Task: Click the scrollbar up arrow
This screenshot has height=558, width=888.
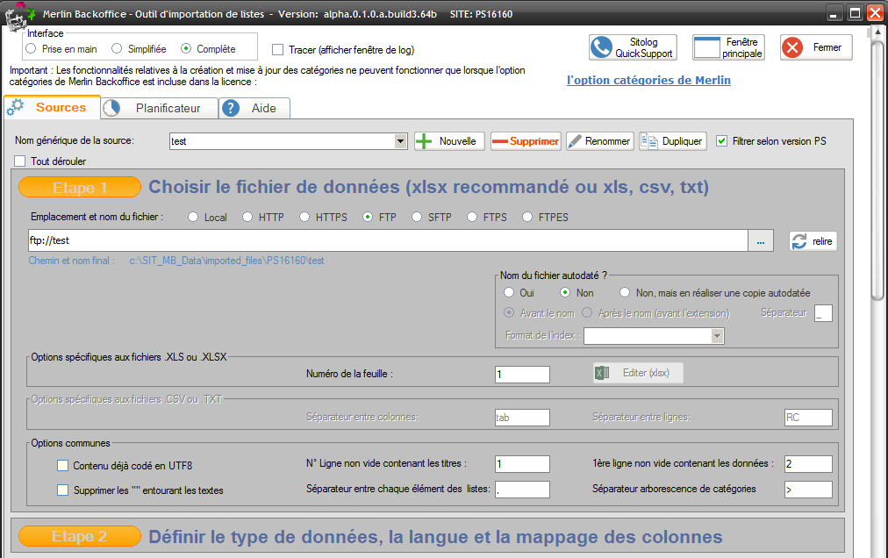Action: tap(877, 32)
